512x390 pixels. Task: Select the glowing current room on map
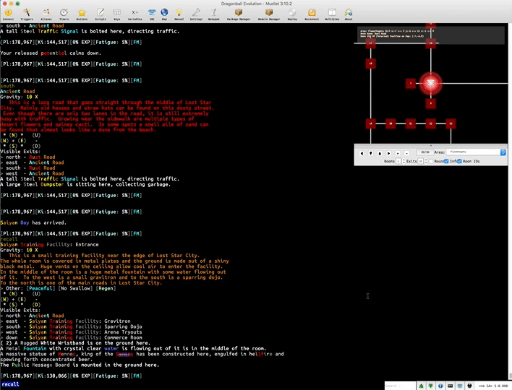click(431, 84)
